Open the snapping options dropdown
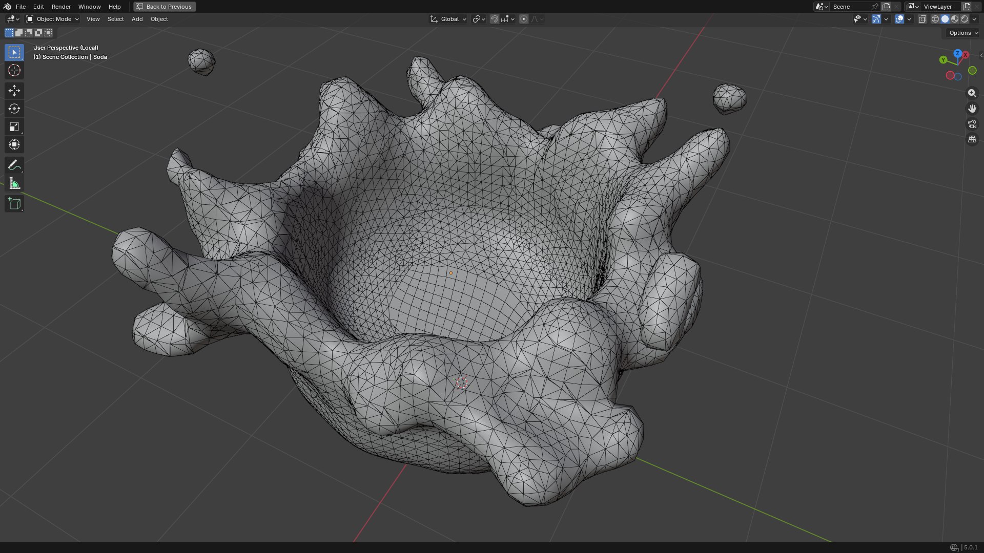The width and height of the screenshot is (984, 553). click(508, 19)
